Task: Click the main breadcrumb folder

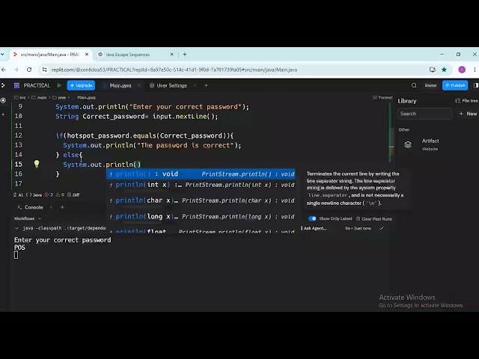Action: tap(39, 97)
